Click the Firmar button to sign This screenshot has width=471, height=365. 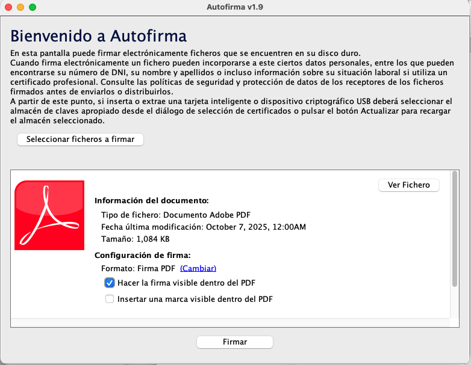pos(235,342)
